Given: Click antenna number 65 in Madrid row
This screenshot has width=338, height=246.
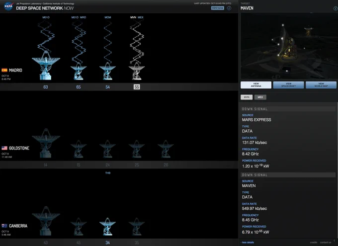Looking at the screenshot, I should click(x=79, y=87).
